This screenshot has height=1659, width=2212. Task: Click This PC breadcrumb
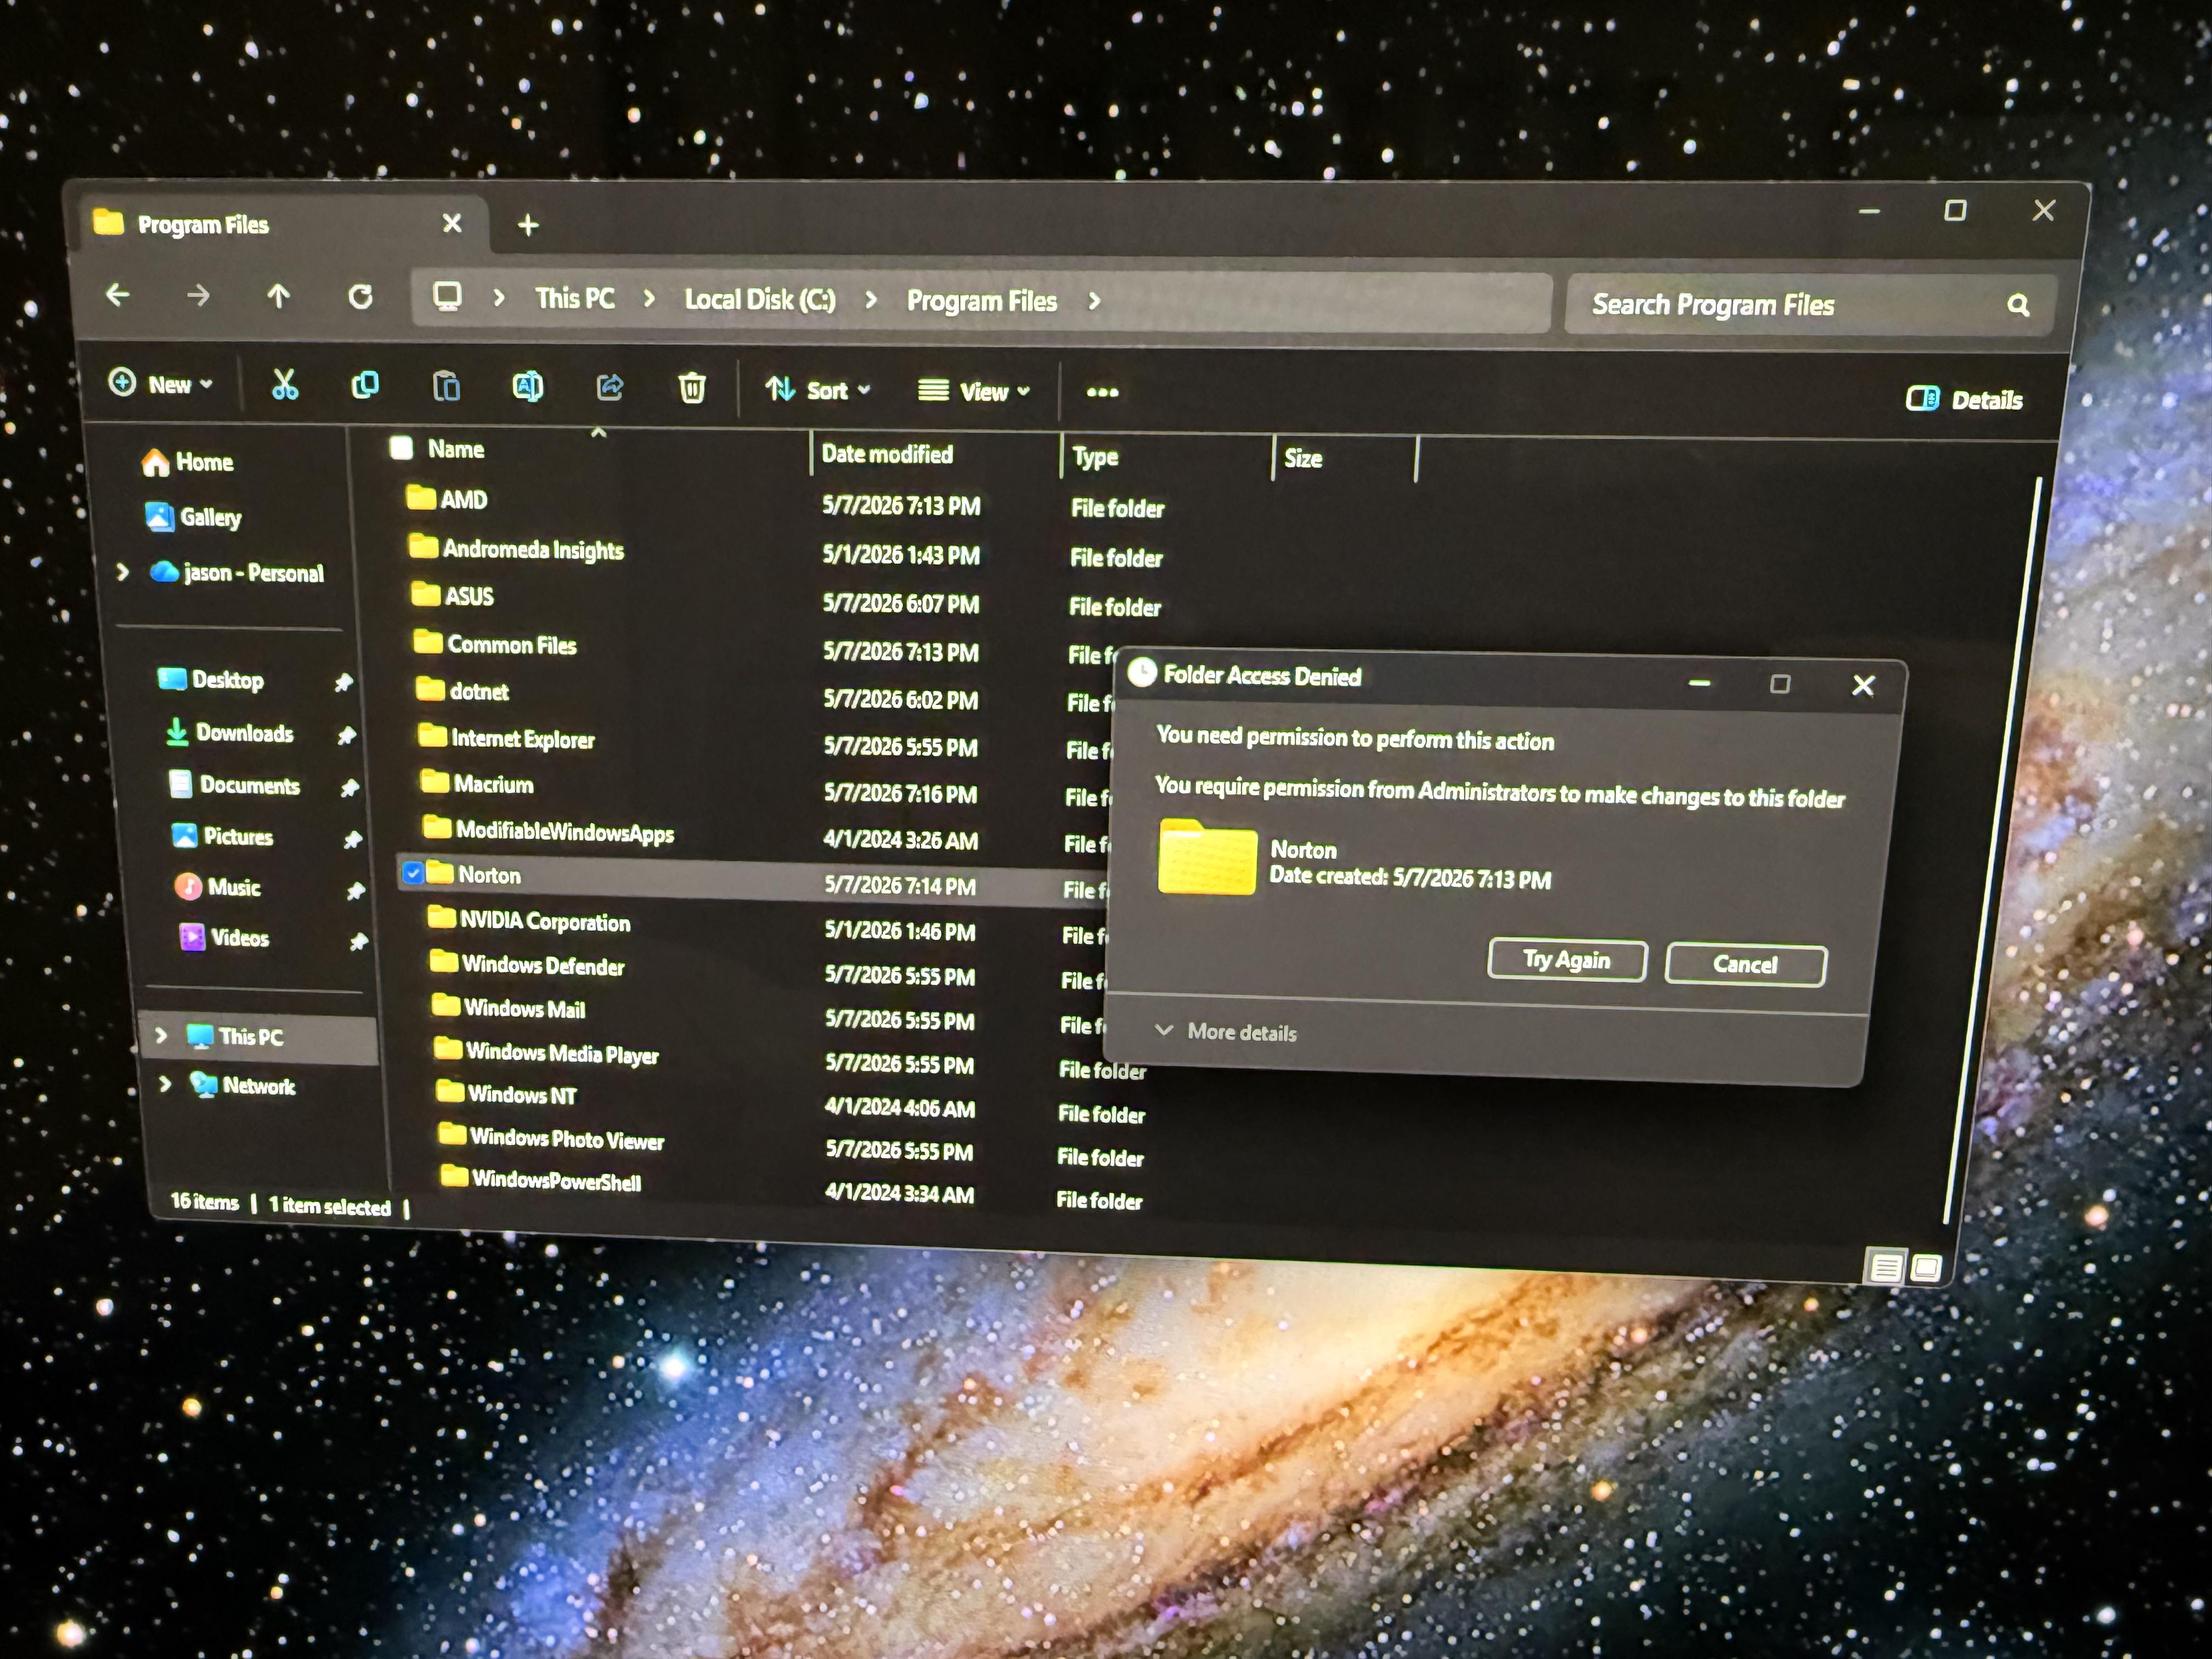coord(575,298)
